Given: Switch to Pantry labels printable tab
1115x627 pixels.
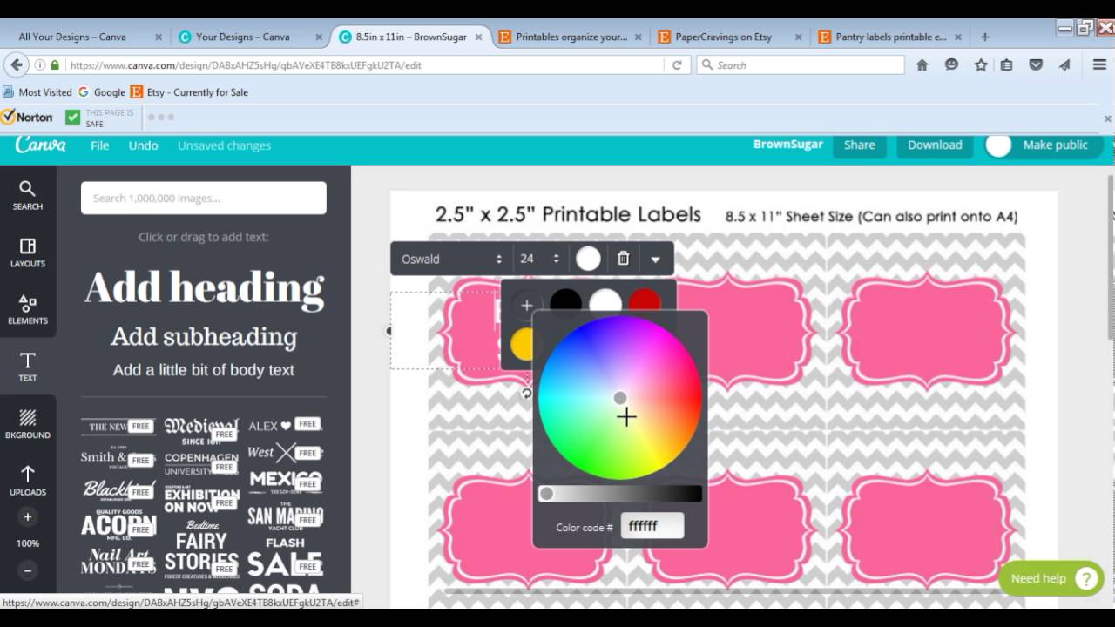Looking at the screenshot, I should click(x=890, y=37).
